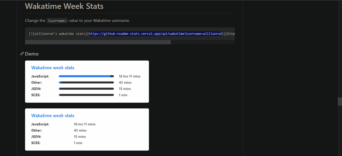342x156 pixels.
Task: Click JavaScript label in first card
Action: 40,77
